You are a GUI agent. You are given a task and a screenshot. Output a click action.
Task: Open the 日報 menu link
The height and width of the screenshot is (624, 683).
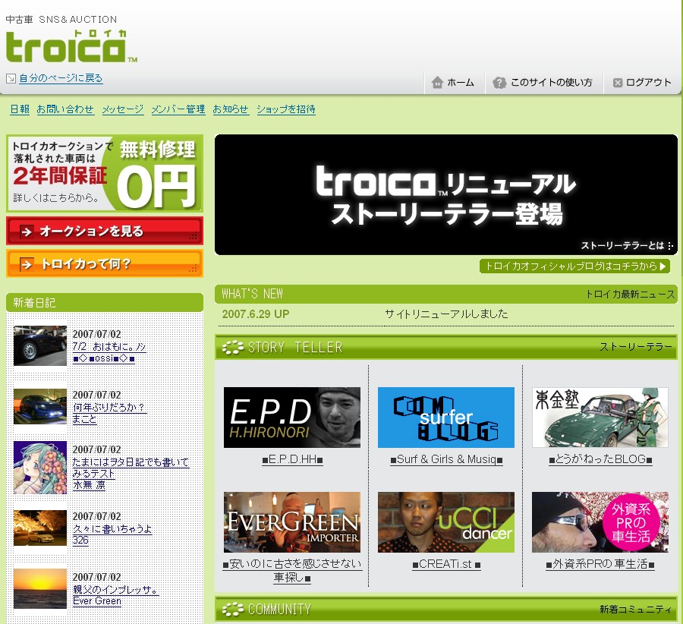[20, 109]
